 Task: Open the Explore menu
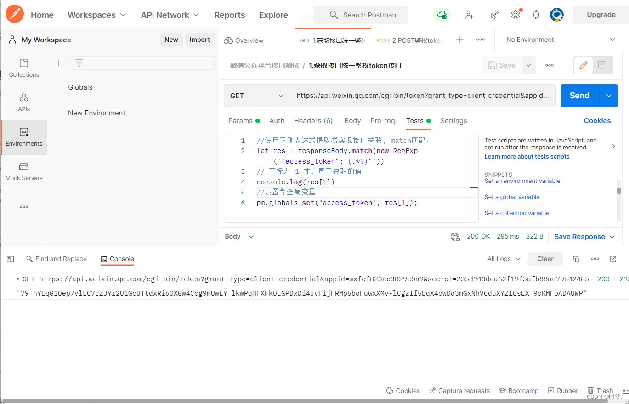coord(273,15)
